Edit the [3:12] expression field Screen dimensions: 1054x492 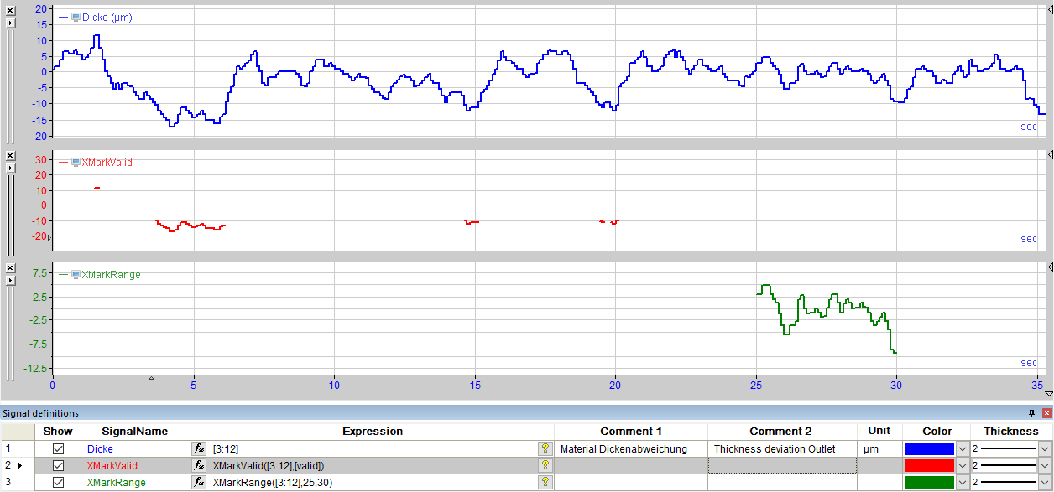point(373,449)
